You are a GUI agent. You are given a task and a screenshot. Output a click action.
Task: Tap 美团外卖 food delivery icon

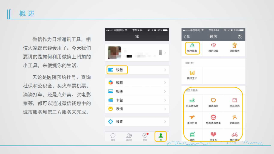click(x=192, y=118)
